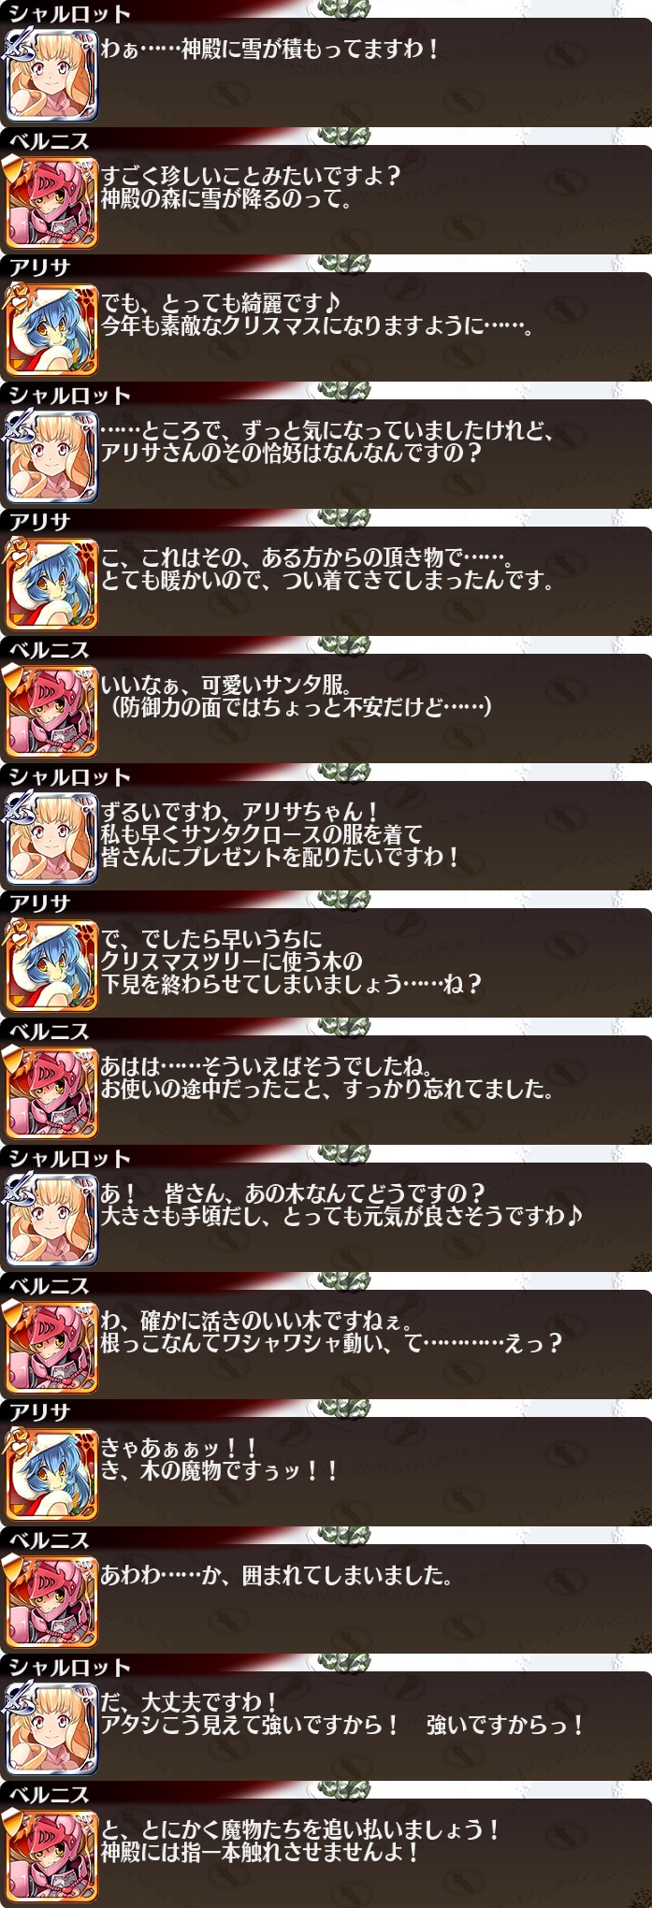Click the first シャルロット name label
Viewport: 652px width, 1908px height.
tap(69, 13)
